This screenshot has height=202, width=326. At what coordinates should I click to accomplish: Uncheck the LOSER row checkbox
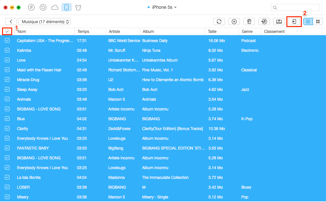(x=7, y=187)
